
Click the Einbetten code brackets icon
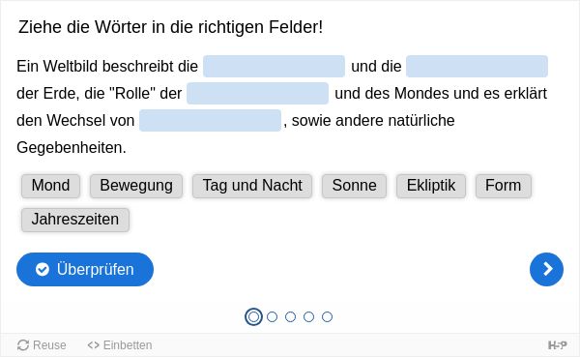coord(93,345)
